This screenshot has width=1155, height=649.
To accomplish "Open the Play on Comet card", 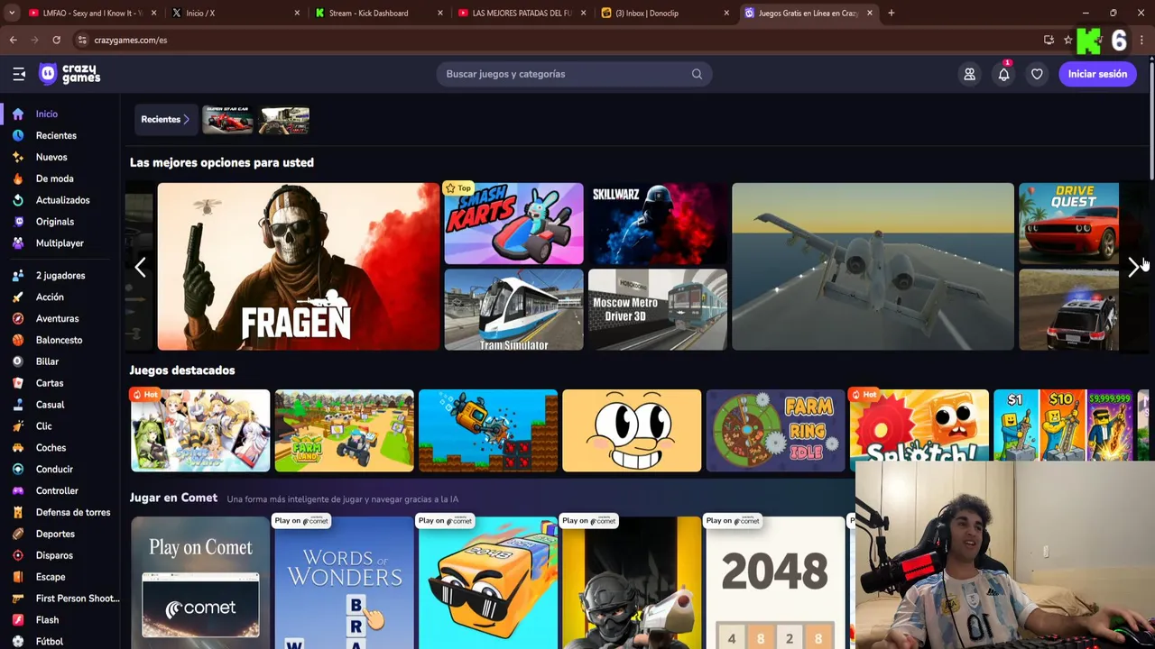I will point(200,582).
